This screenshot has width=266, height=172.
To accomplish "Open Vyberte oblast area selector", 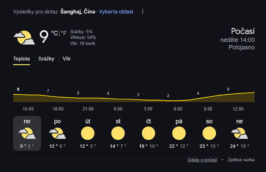I will pos(116,12).
